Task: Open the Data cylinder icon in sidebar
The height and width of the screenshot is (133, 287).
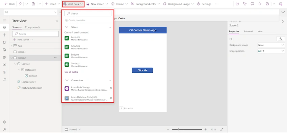Action: point(5,42)
